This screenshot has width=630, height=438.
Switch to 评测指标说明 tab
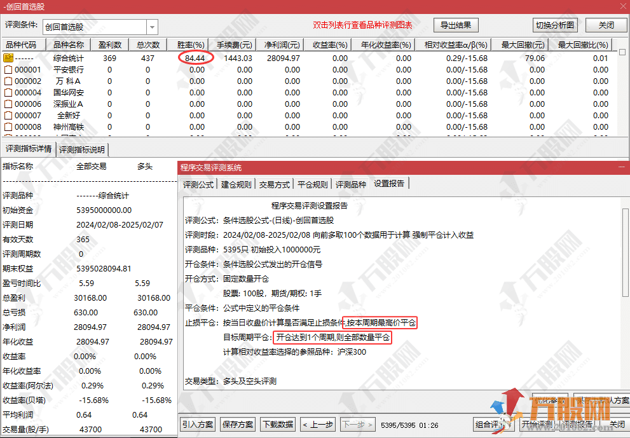point(82,149)
